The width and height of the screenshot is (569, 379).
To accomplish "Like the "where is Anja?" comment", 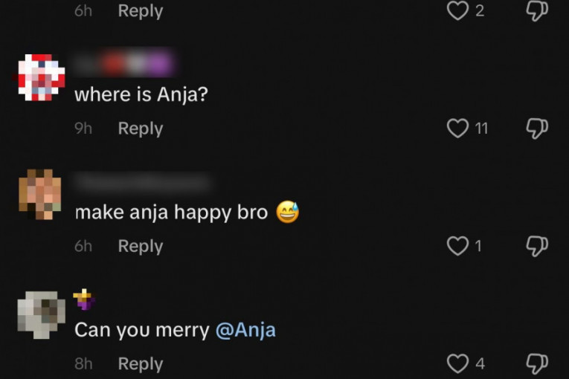I will tap(457, 129).
